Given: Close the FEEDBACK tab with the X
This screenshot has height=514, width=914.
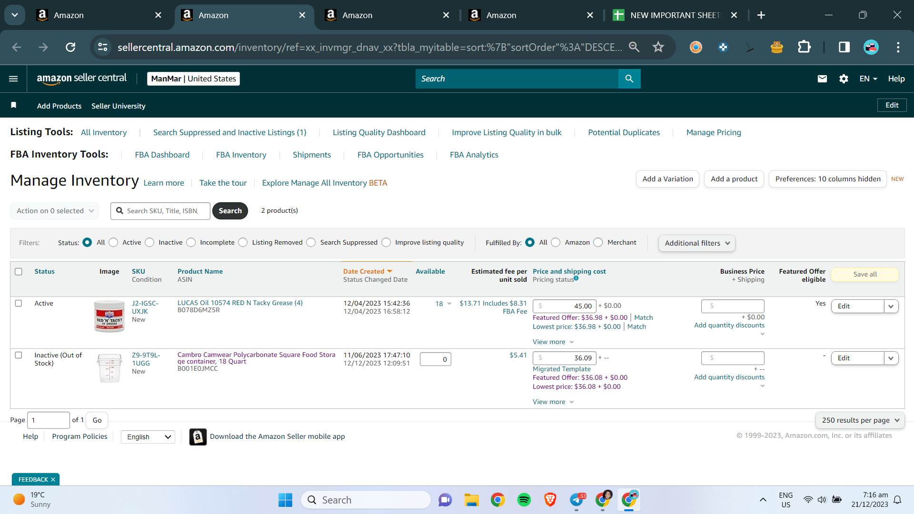Looking at the screenshot, I should point(53,480).
